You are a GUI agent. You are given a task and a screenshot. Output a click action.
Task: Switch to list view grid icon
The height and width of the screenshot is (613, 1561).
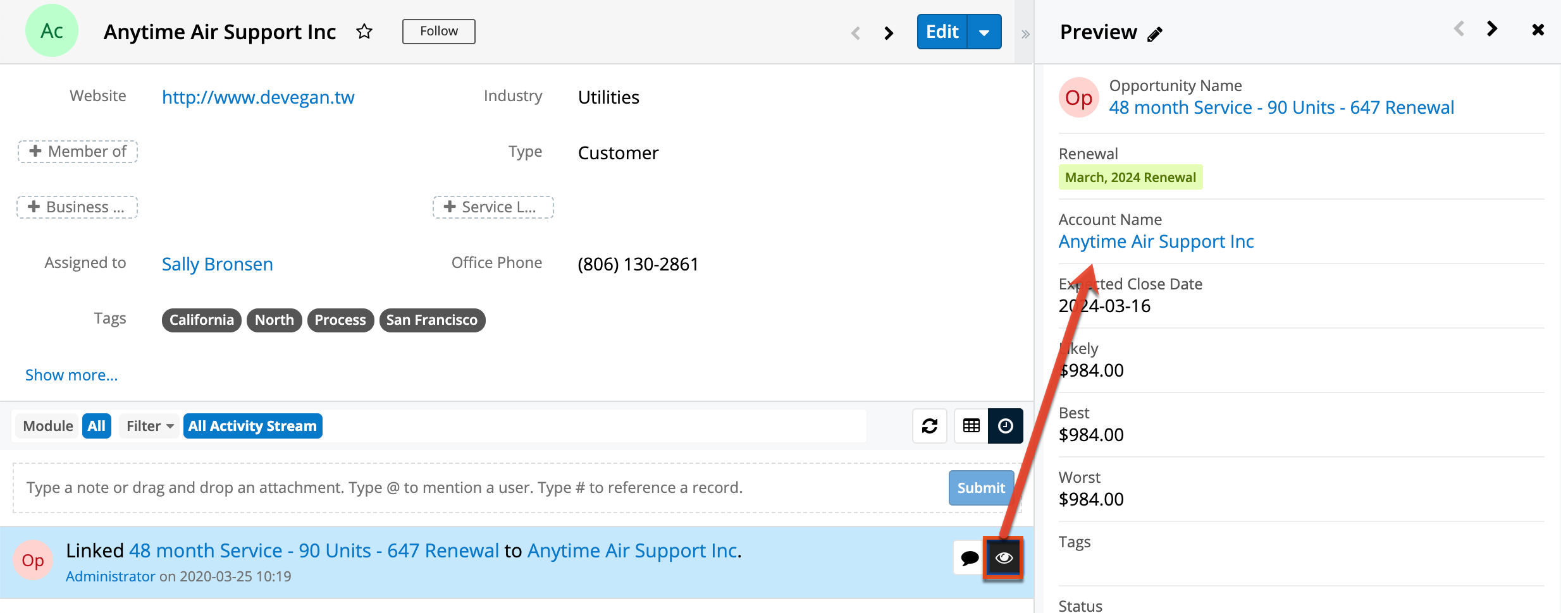[971, 426]
